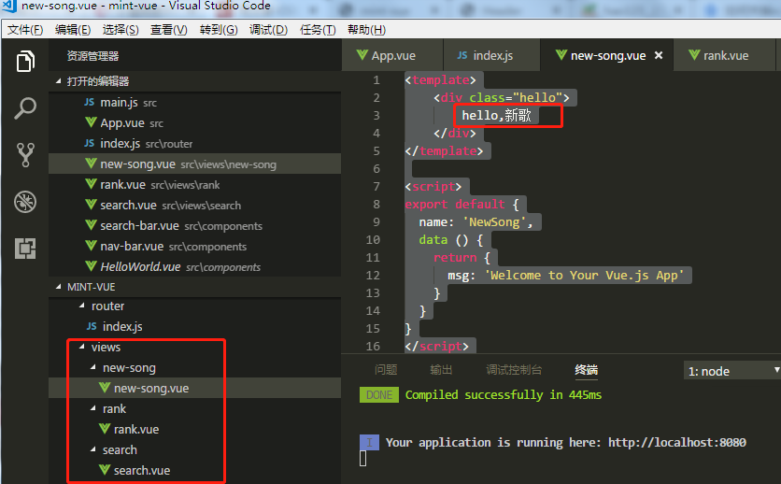Select the new-song.vue editor tab

606,55
